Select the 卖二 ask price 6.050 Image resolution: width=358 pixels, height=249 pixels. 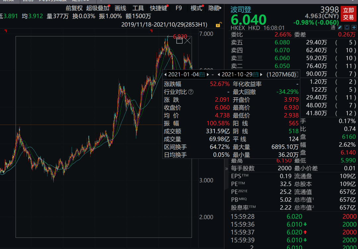pyautogui.click(x=282, y=66)
